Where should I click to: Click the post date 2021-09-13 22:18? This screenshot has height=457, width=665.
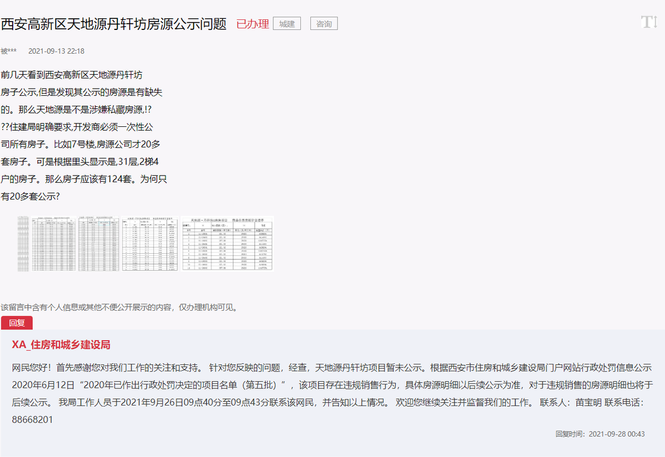point(56,51)
